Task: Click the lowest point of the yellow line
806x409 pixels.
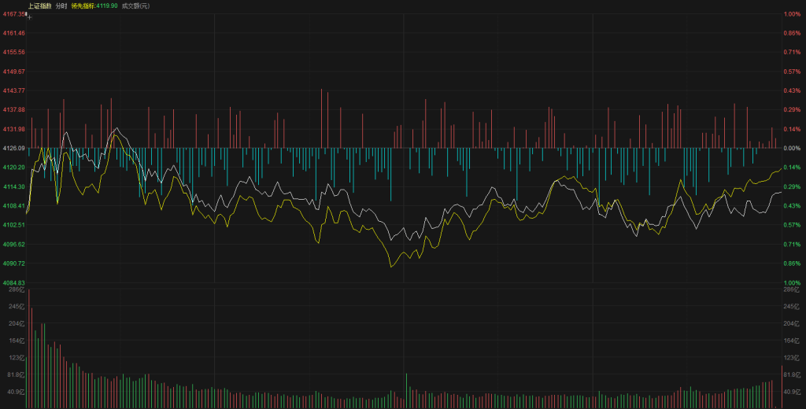Action: 391,267
